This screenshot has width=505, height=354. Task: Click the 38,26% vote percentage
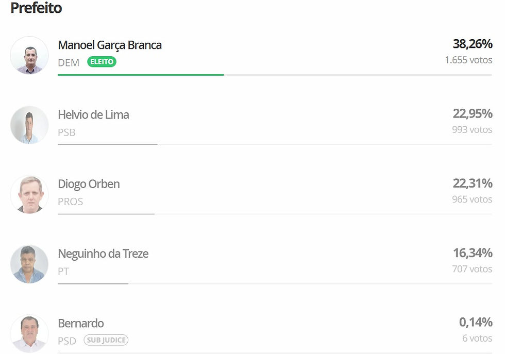(x=473, y=44)
